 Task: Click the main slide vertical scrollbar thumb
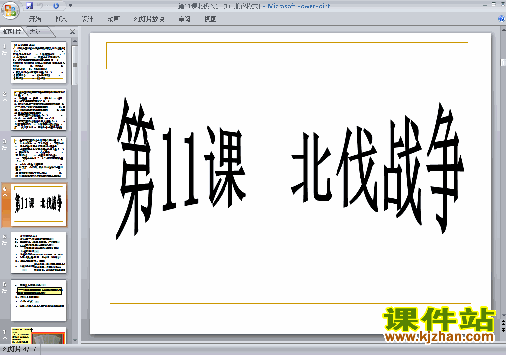(503, 62)
